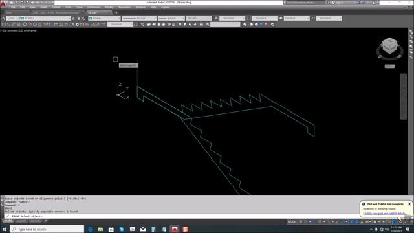
Task: Click the ViewCube top face
Action: point(390,41)
